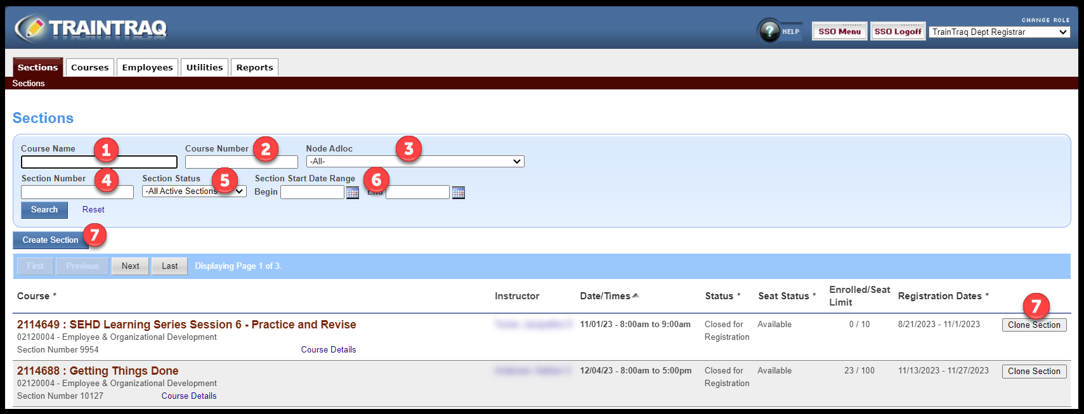Viewport: 1084px width, 414px height.
Task: Click the Reset link
Action: click(x=93, y=210)
